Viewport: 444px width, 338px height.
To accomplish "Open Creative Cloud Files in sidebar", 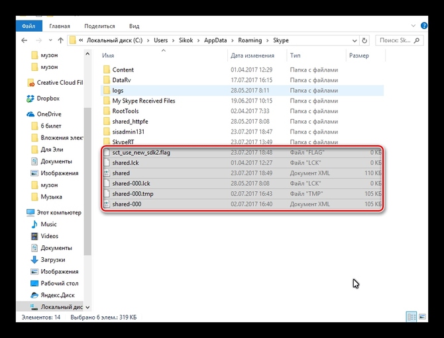I will click(x=55, y=83).
